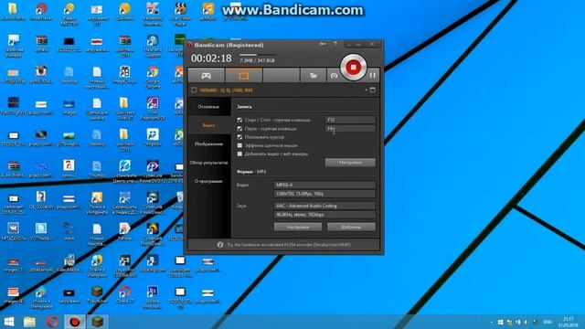585x329 pixels.
Task: Open the Обзор результатов section
Action: 208,163
